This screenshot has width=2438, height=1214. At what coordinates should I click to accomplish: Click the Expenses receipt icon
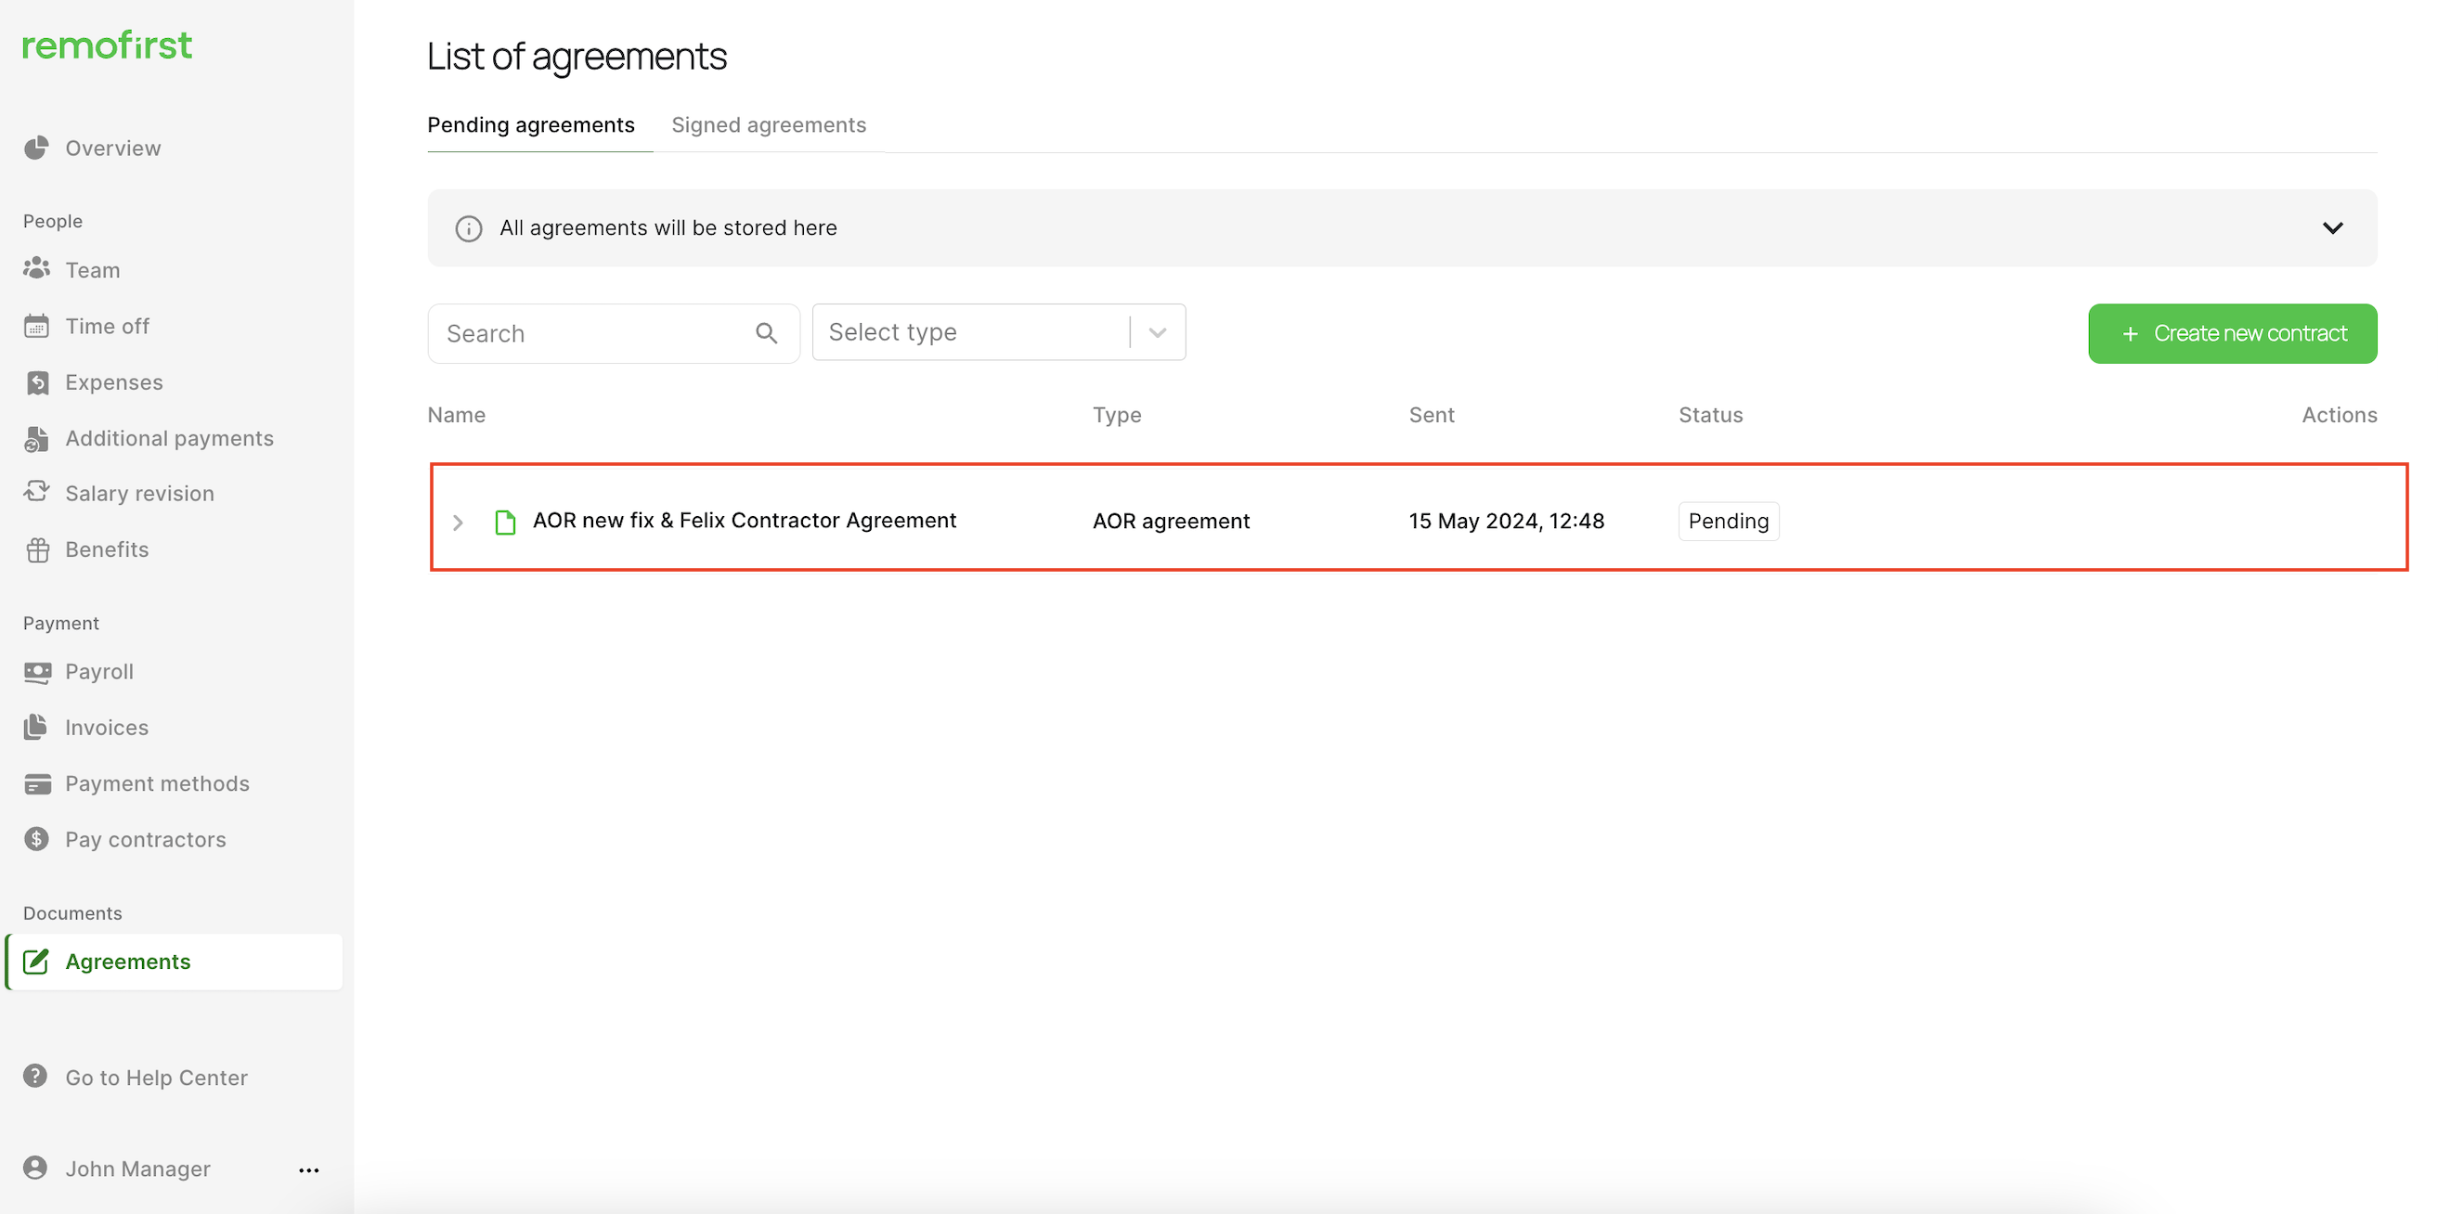click(x=37, y=382)
